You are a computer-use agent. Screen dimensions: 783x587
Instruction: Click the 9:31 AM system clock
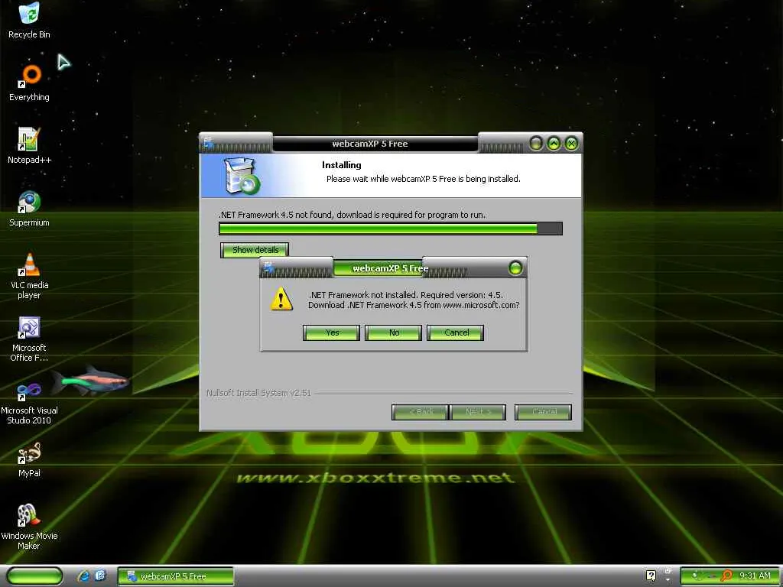755,576
